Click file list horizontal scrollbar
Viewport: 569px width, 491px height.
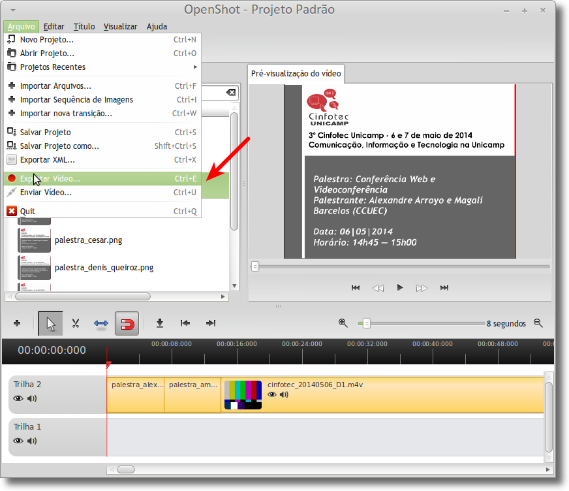(83, 296)
